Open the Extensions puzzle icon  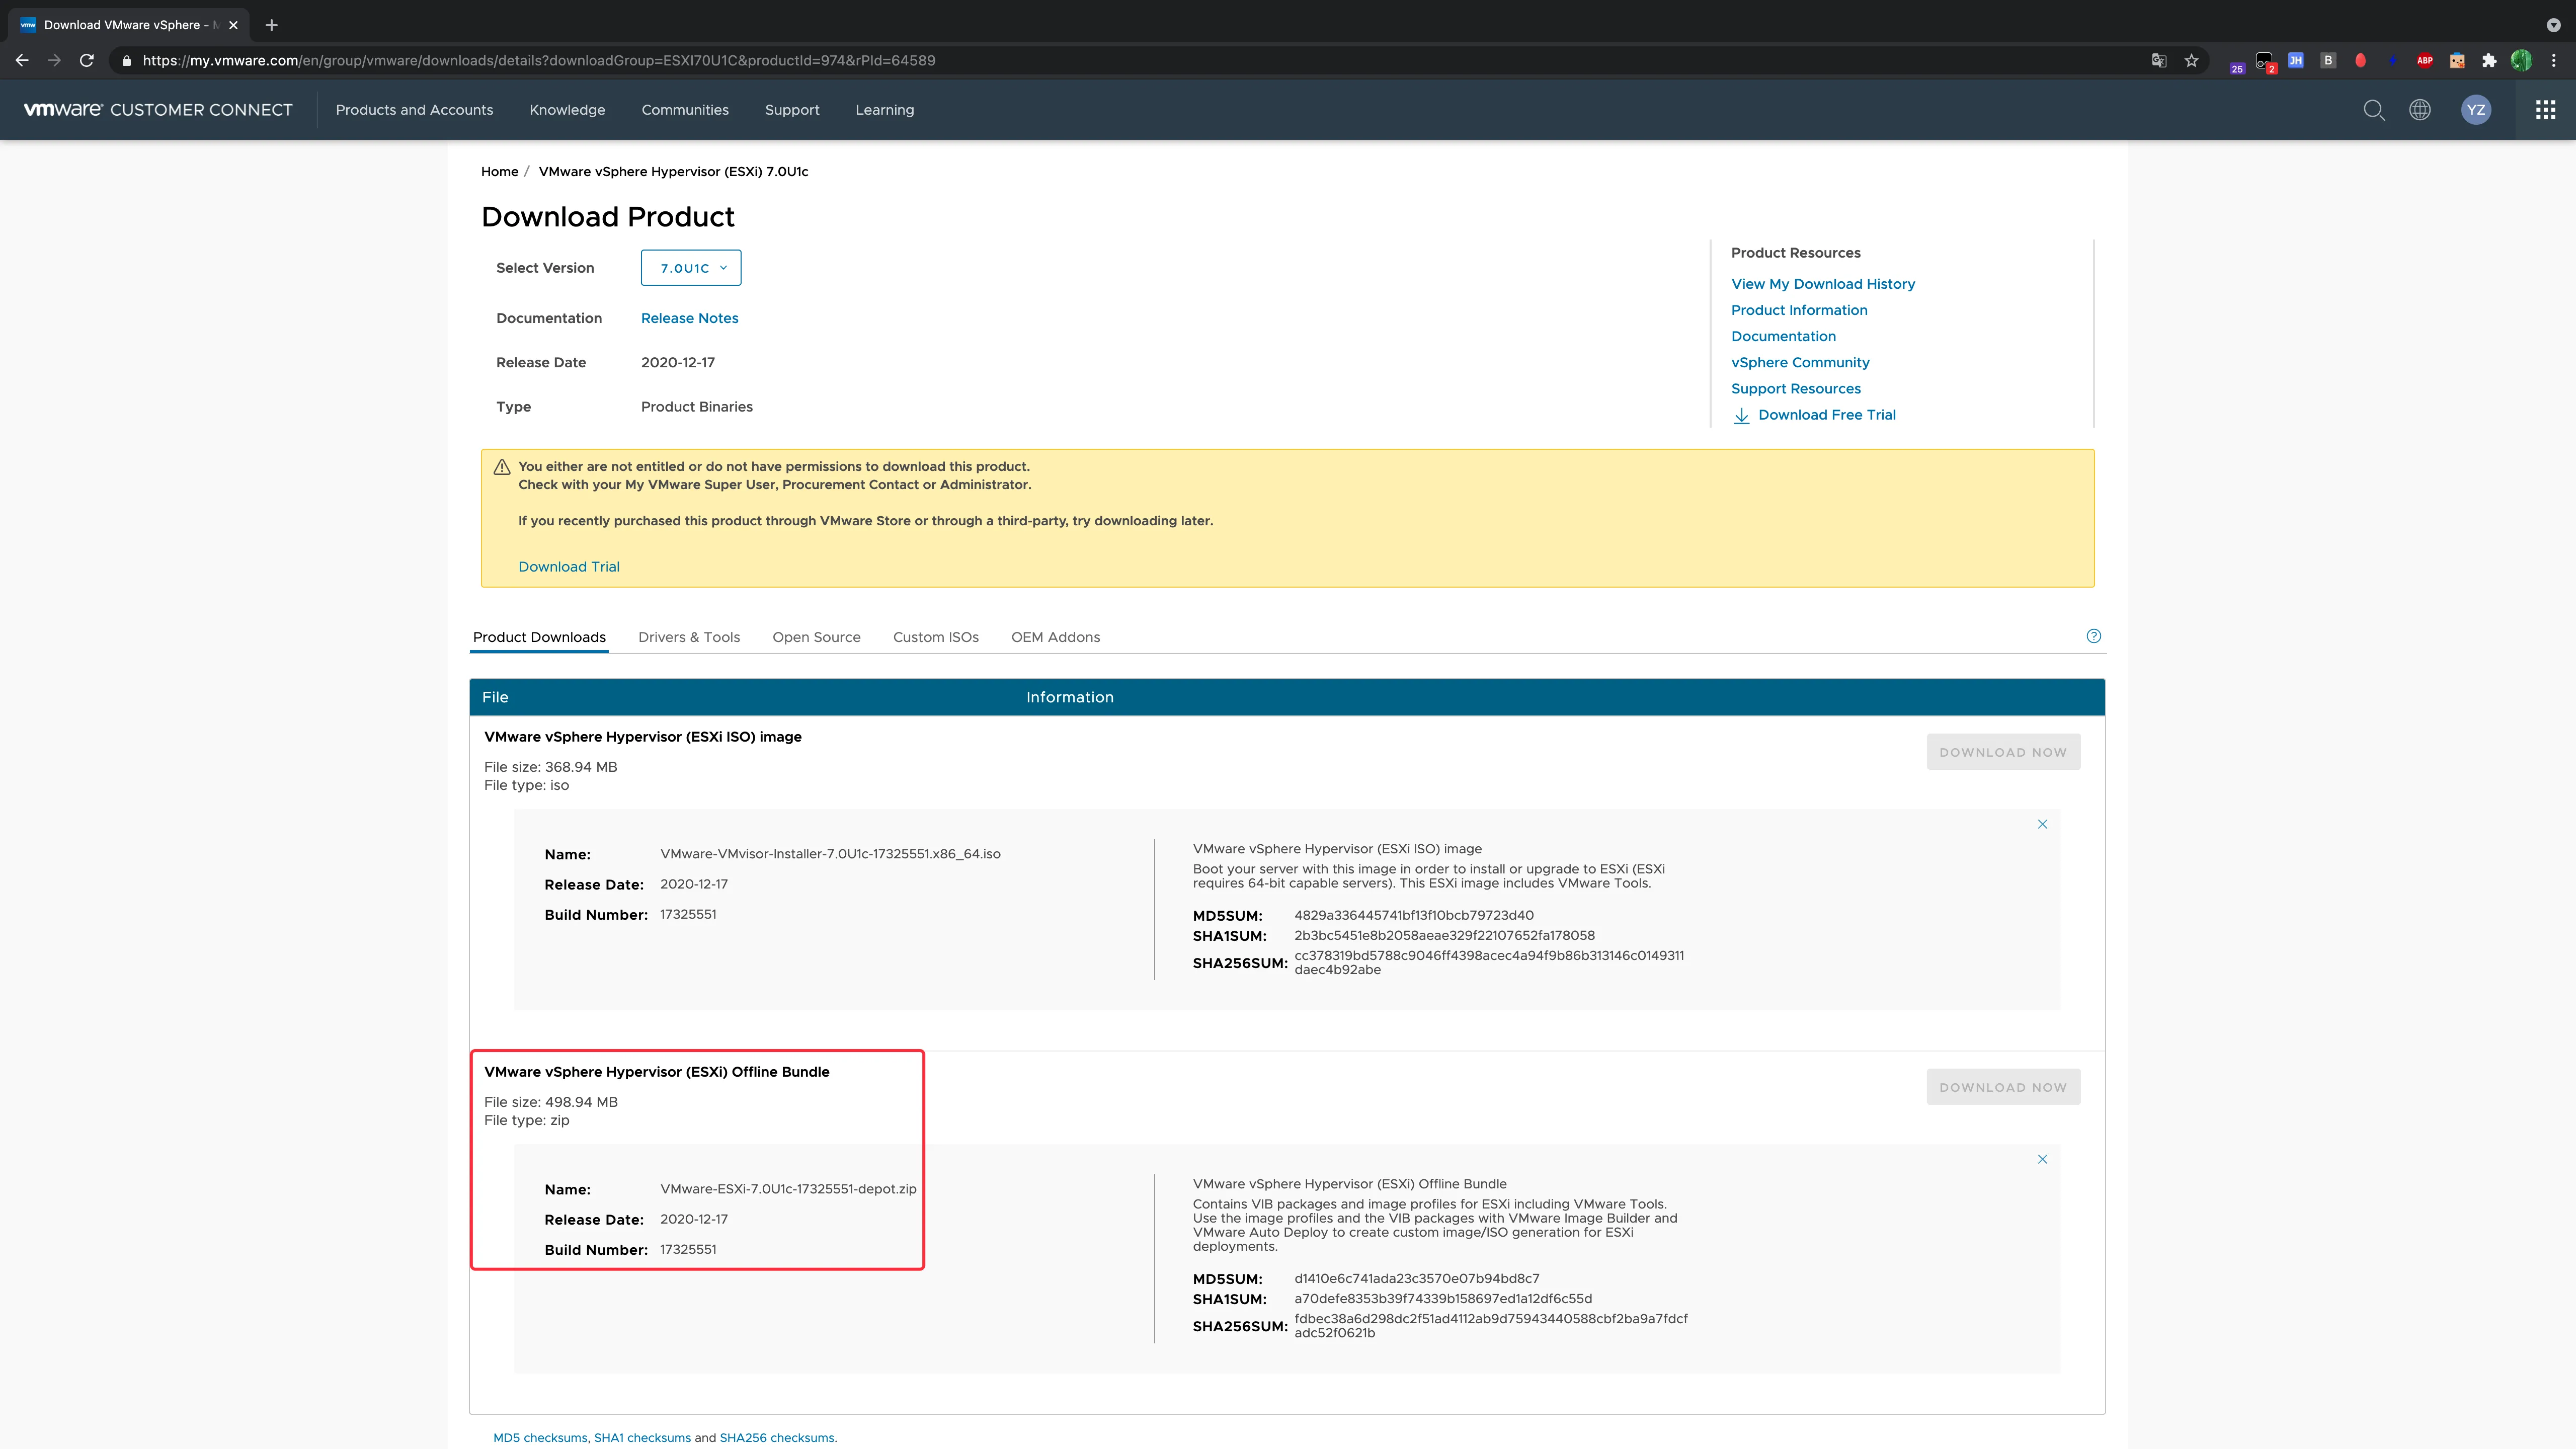(2489, 61)
